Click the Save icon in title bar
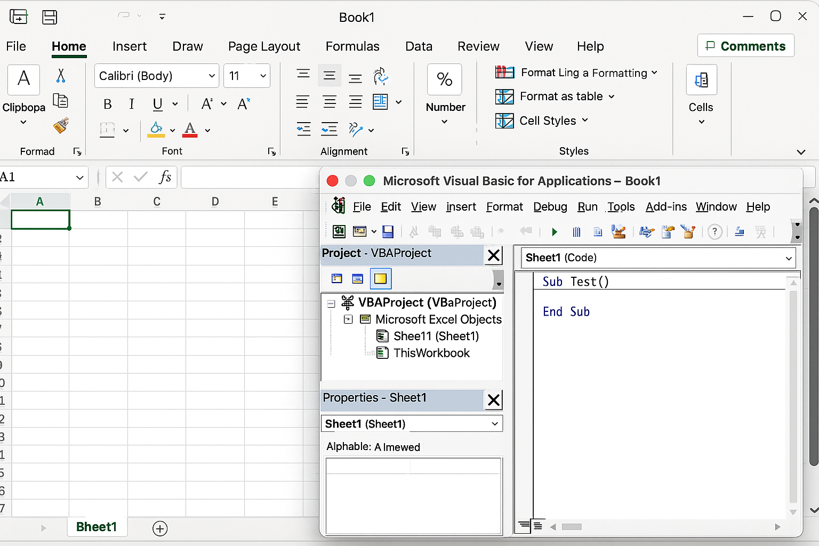The height and width of the screenshot is (546, 819). click(50, 17)
